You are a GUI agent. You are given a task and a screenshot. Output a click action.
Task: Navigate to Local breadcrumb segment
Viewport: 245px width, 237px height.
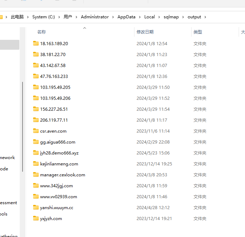150,17
